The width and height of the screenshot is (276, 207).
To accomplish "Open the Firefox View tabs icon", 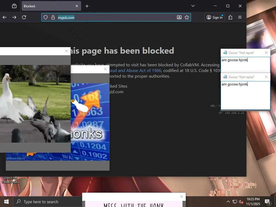I will [x=14, y=6].
